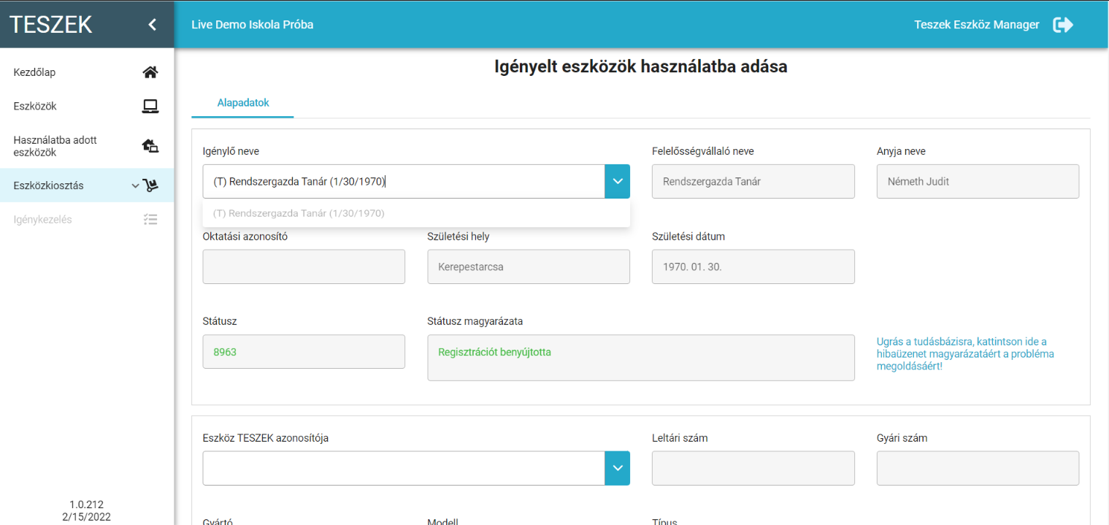Click the Eszköz TESZEK azonosítója input
The height and width of the screenshot is (525, 1109).
(x=404, y=468)
